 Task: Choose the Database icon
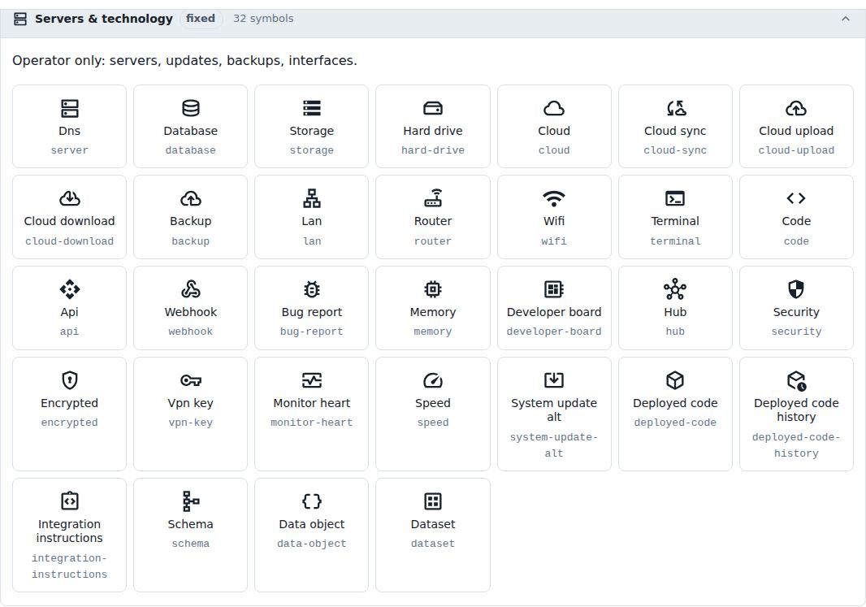191,108
